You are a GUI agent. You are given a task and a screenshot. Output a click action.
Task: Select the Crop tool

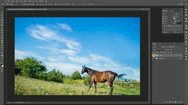click(x=2, y=20)
